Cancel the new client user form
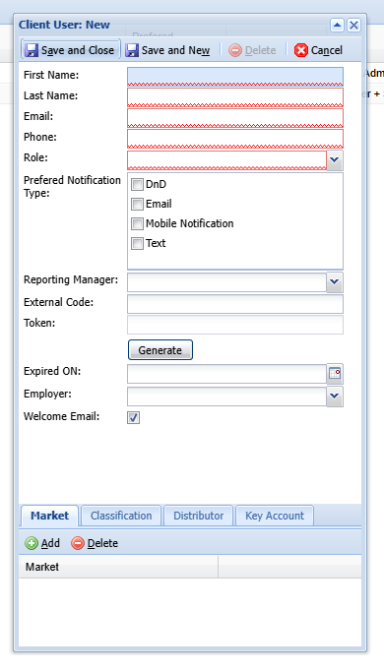The width and height of the screenshot is (384, 672). [x=318, y=50]
